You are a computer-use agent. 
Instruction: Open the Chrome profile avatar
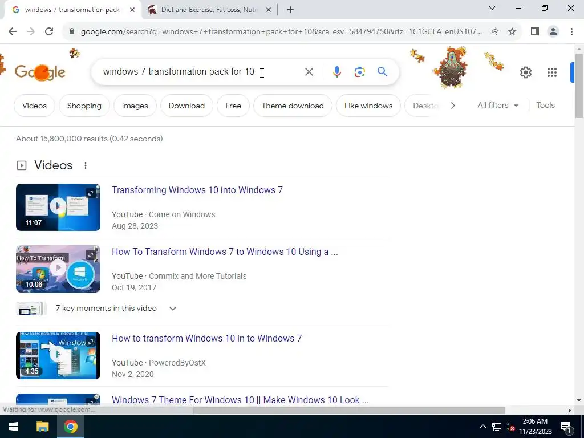coord(553,32)
